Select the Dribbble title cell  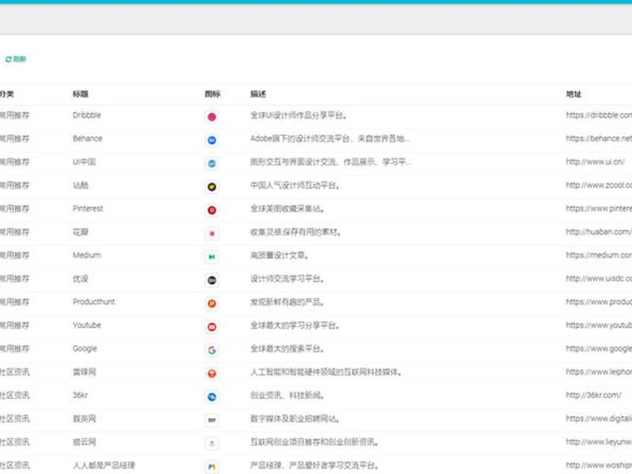[87, 115]
